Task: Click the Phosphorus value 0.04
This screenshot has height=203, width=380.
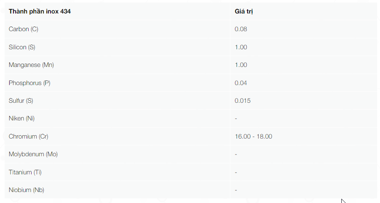Action: tap(240, 83)
